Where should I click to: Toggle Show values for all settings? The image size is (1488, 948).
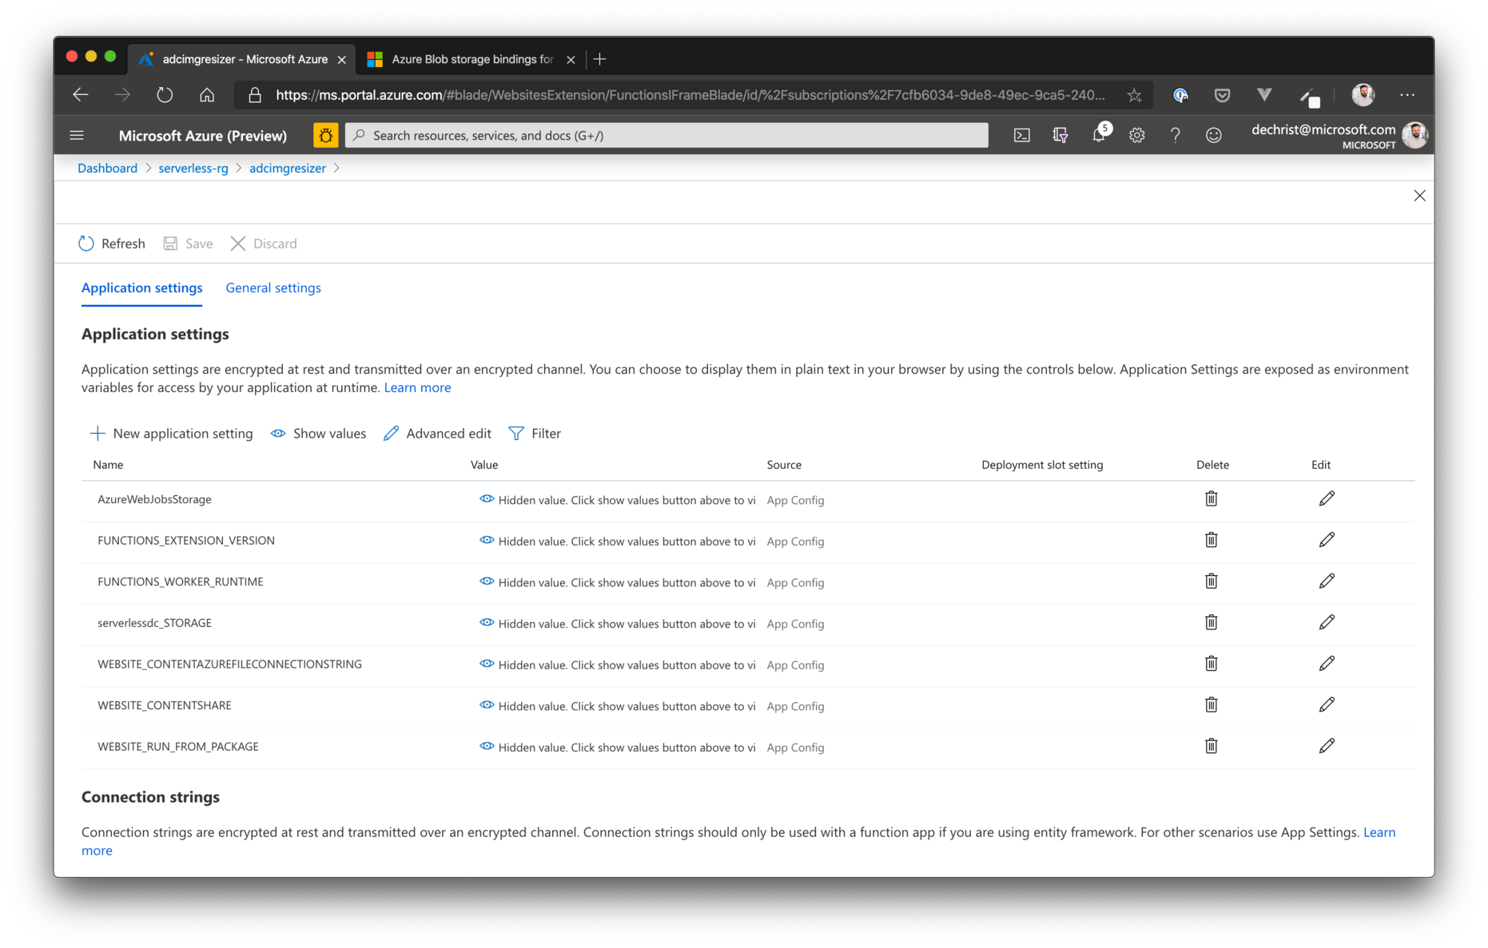click(x=317, y=433)
